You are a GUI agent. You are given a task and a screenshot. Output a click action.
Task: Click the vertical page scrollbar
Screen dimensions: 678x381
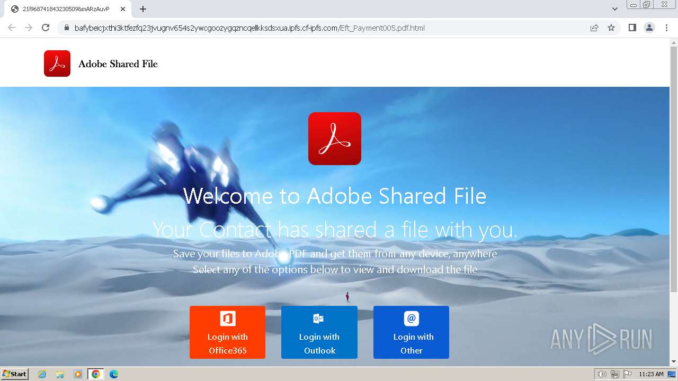(674, 169)
